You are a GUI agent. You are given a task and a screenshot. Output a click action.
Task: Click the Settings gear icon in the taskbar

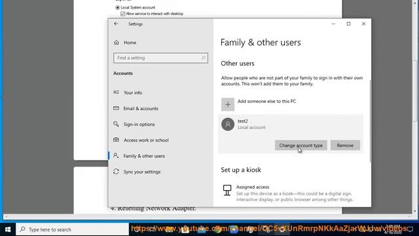pos(282,229)
